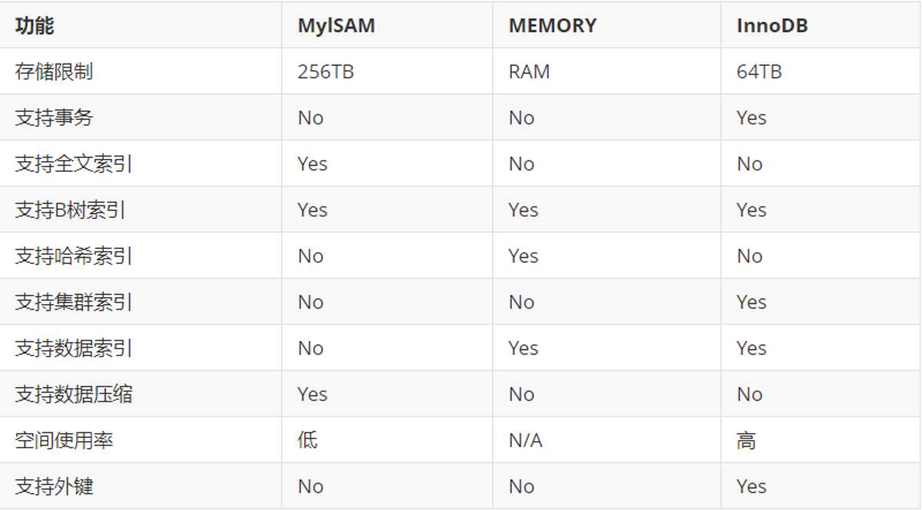The height and width of the screenshot is (510, 922).
Task: Click the InnoDB column header
Action: pos(772,25)
